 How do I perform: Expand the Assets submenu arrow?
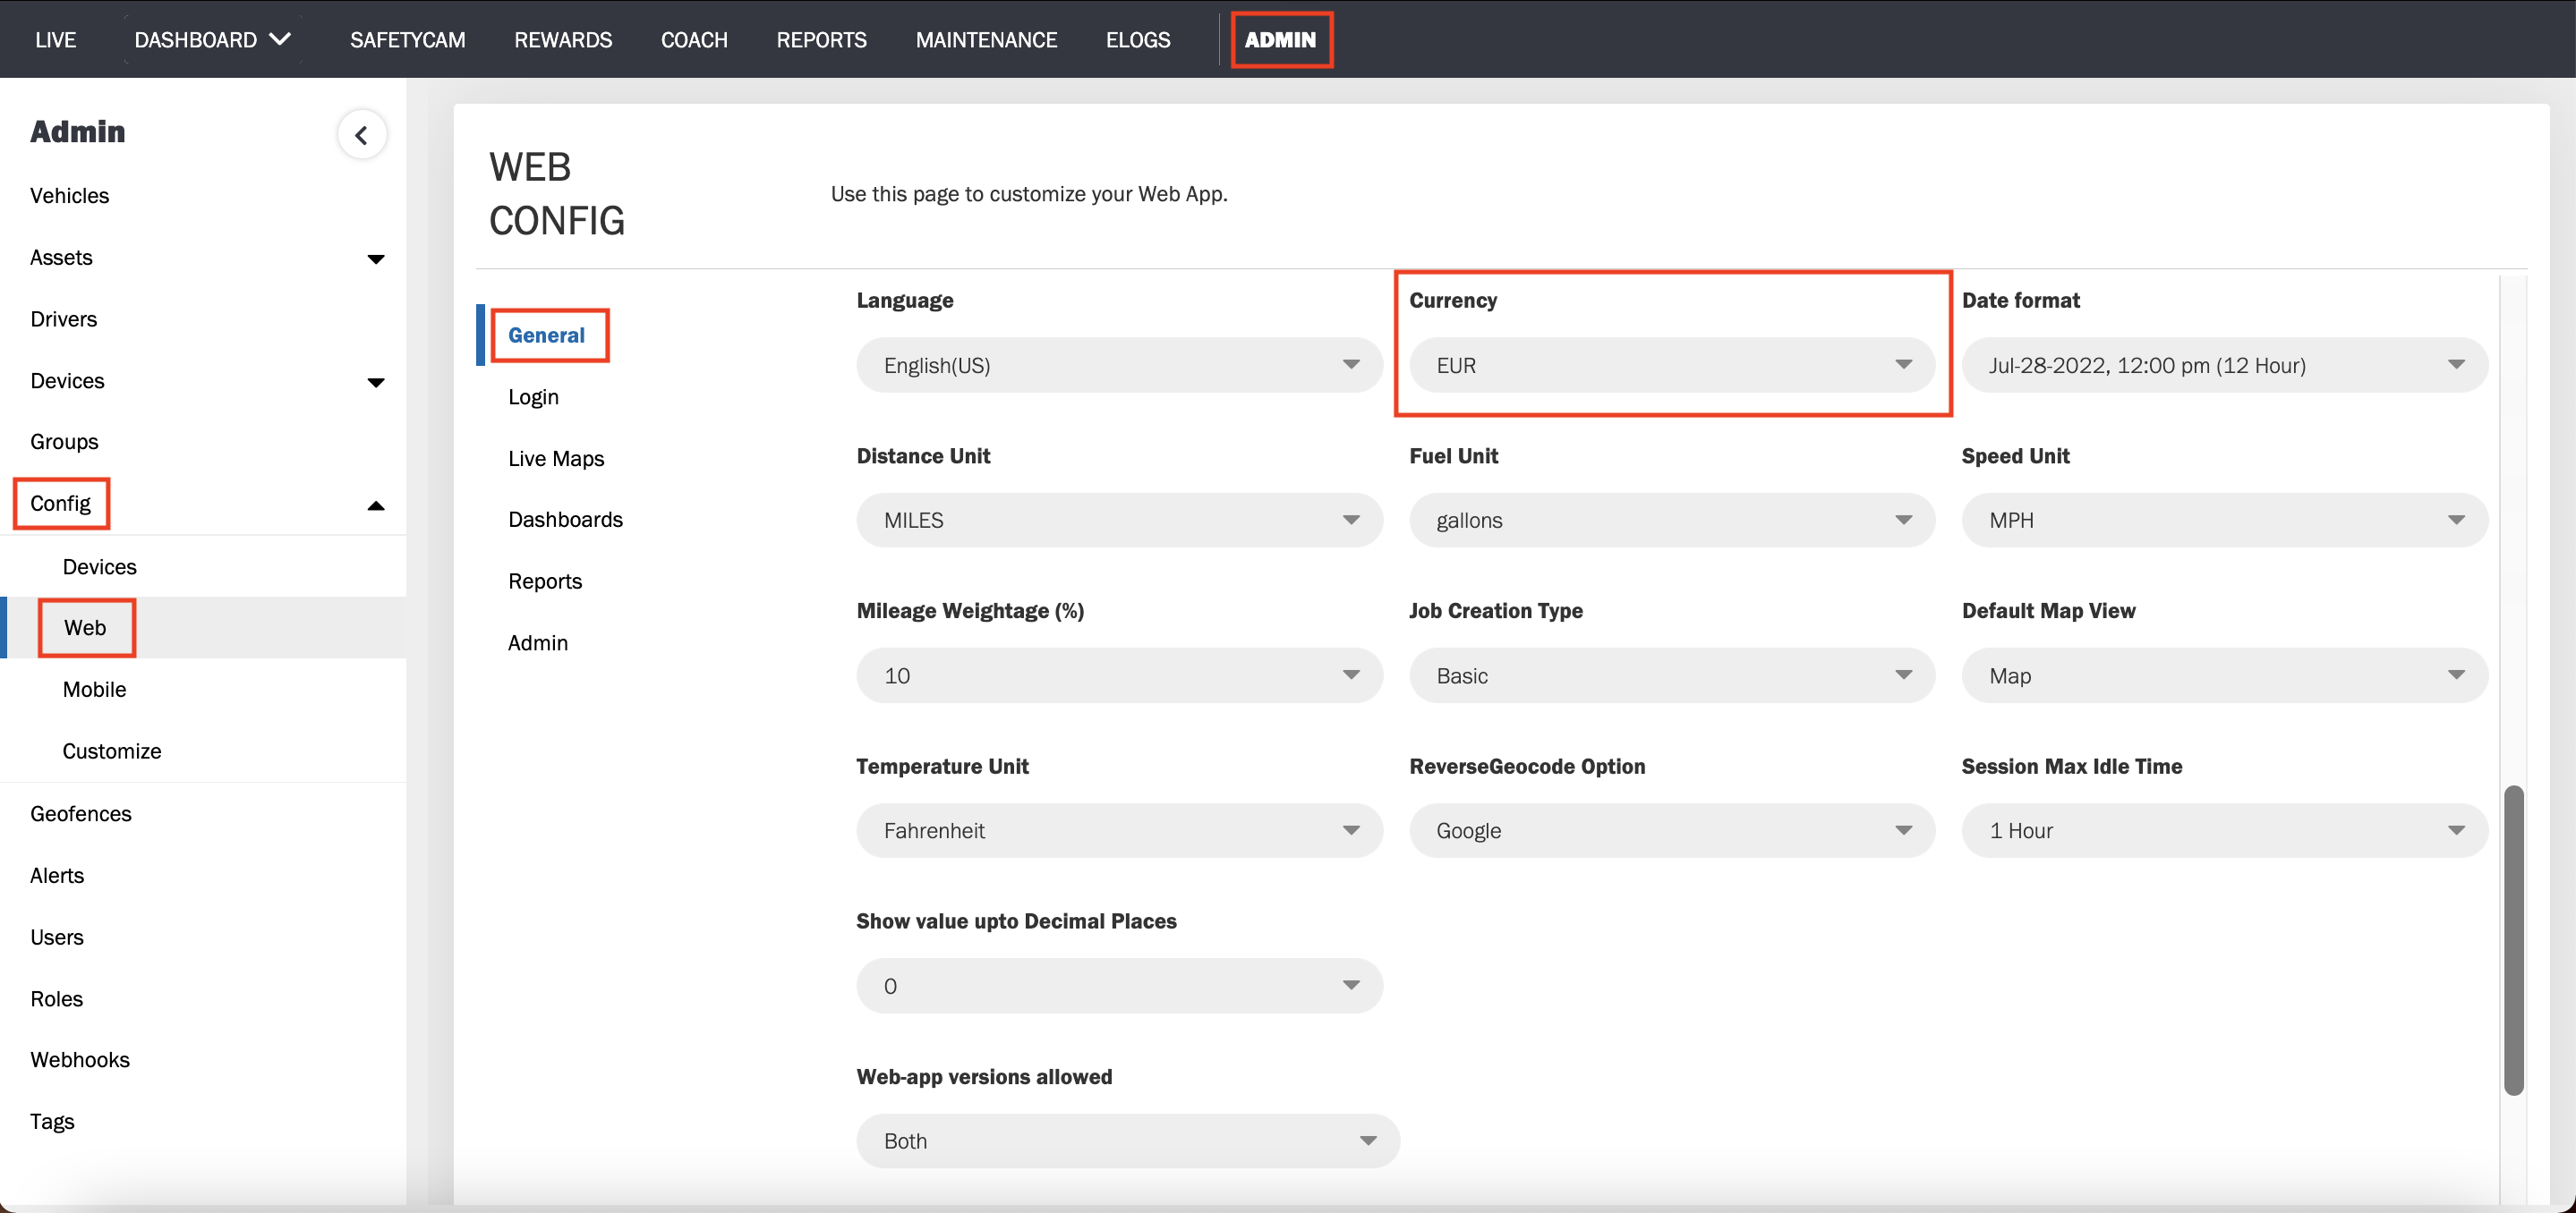point(375,259)
